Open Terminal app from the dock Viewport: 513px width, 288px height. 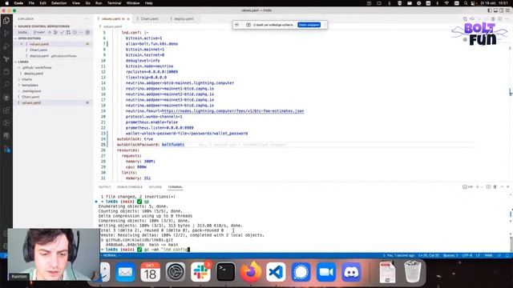tap(226, 272)
